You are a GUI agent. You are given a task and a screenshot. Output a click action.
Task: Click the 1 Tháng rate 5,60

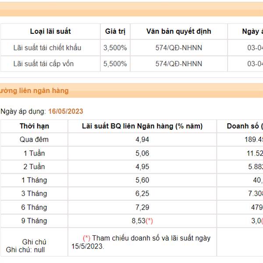tap(142, 180)
